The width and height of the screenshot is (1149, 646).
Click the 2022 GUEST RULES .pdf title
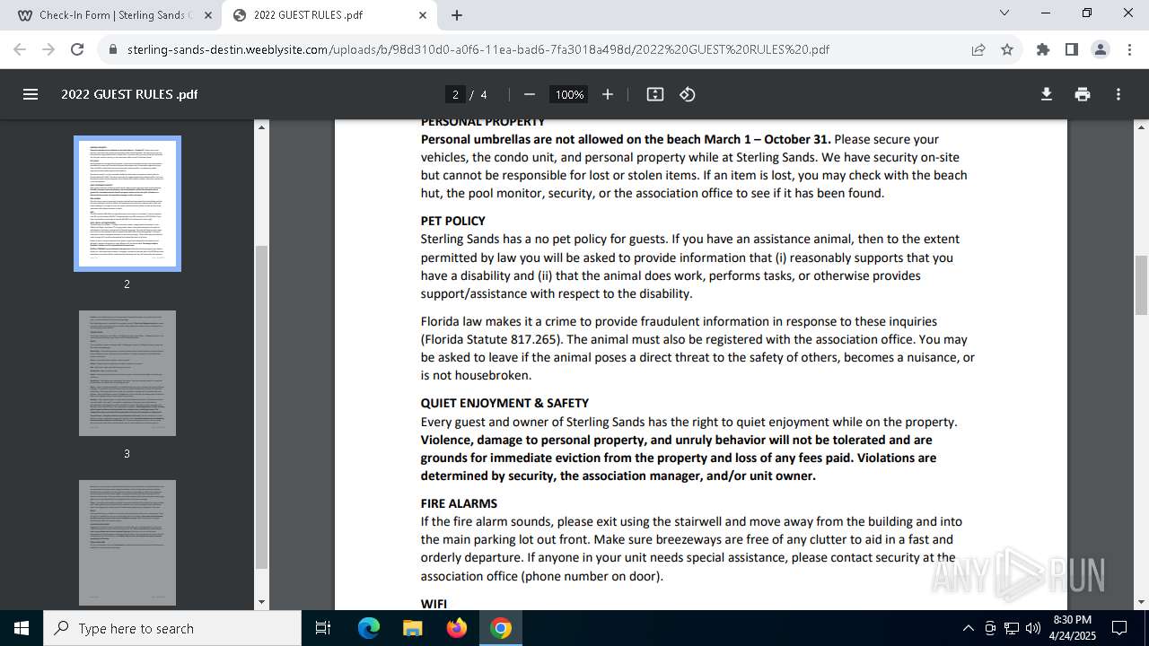(129, 94)
